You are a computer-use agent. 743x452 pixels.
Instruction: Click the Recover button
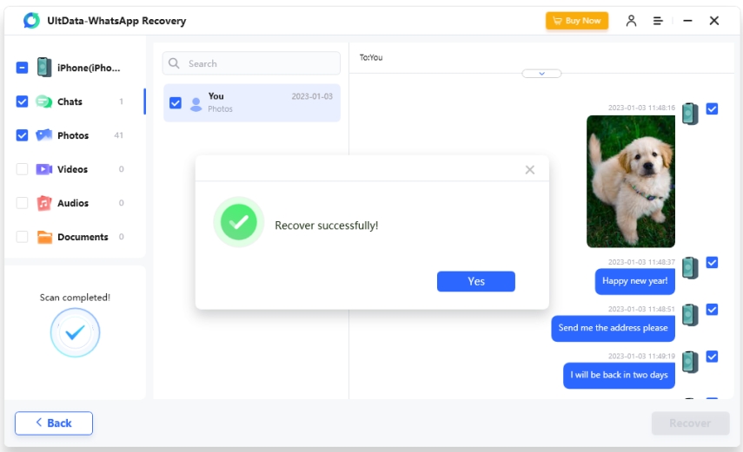[x=690, y=423]
